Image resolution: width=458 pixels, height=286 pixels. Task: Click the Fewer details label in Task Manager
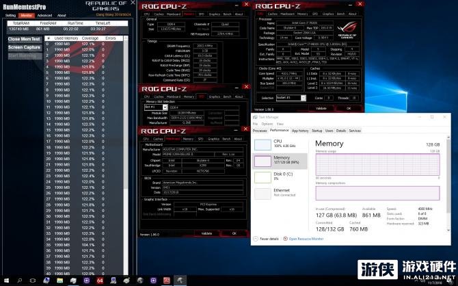[x=269, y=239]
